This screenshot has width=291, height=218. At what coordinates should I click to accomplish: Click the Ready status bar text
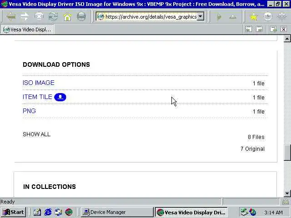8,202
